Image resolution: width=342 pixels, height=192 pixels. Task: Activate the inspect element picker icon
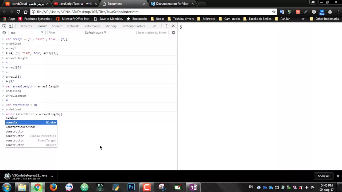coord(4,26)
